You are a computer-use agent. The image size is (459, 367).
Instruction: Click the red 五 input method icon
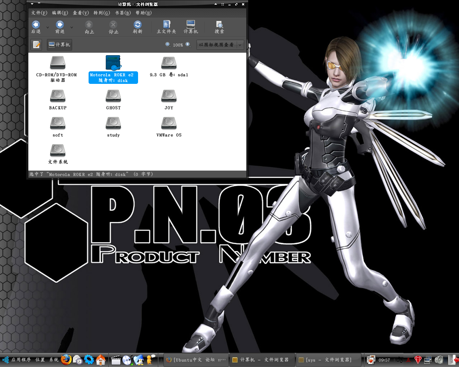pos(408,360)
